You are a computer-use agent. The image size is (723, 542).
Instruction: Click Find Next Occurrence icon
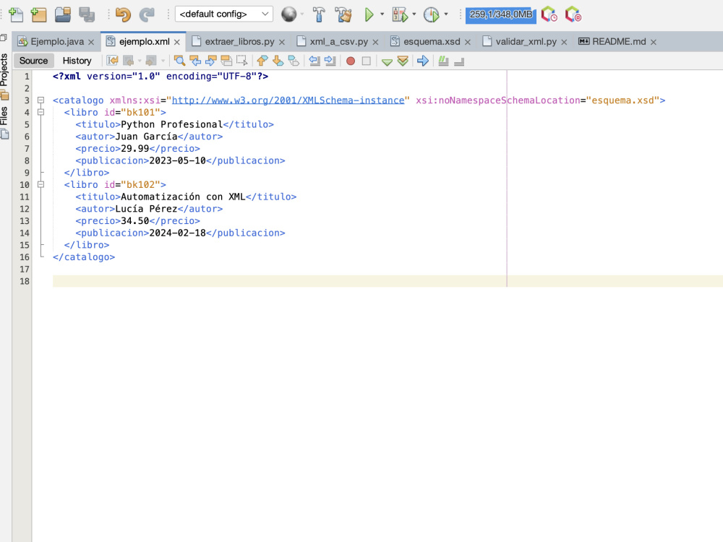(210, 61)
